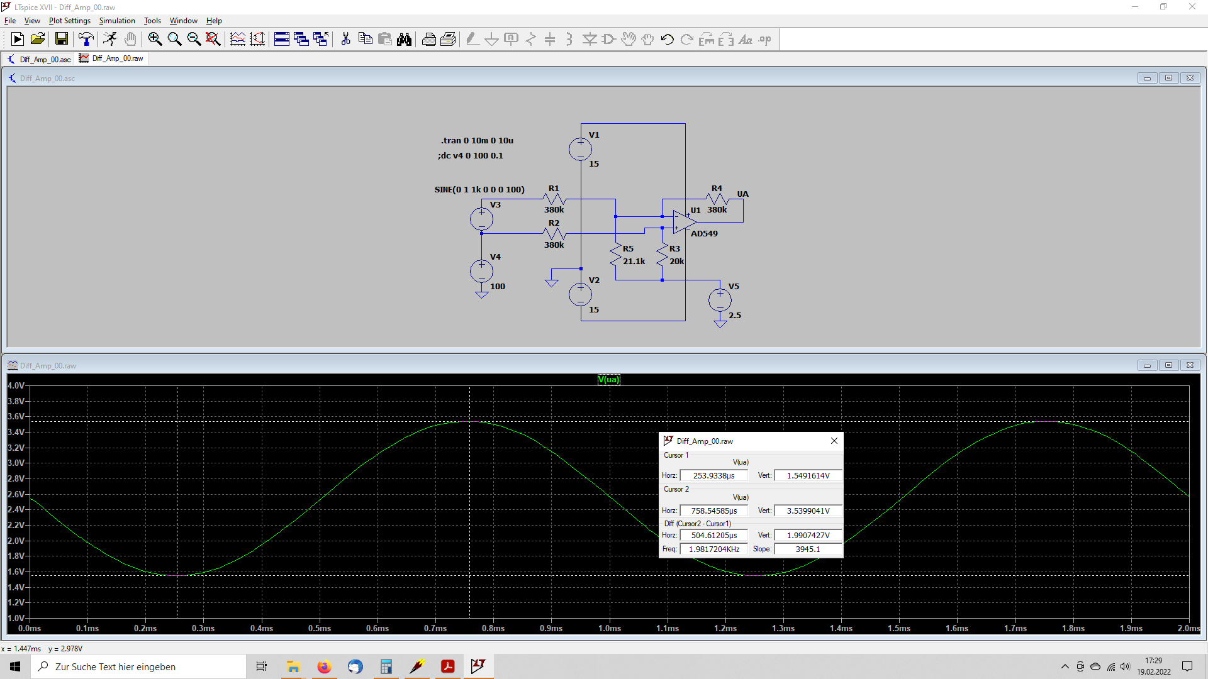Click the taskbar search box
This screenshot has width=1208, height=679.
tap(138, 666)
